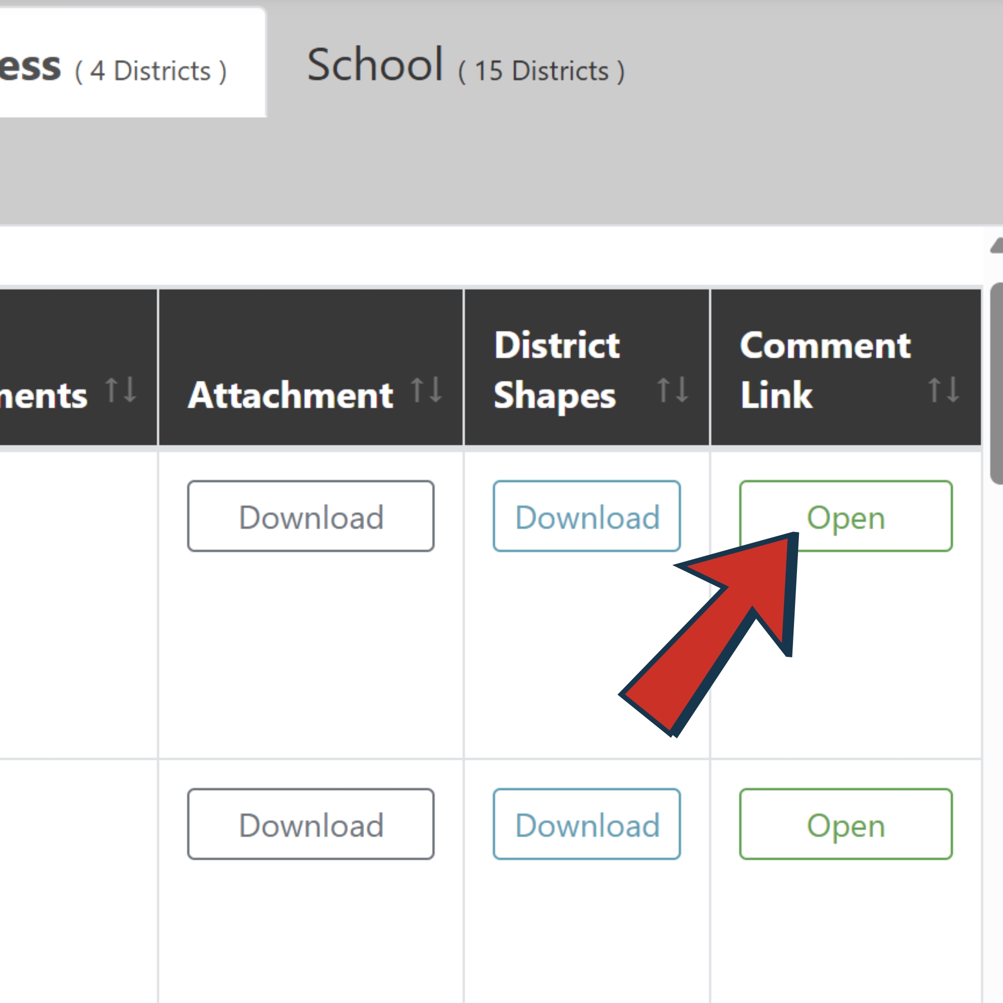The width and height of the screenshot is (1003, 1003).
Task: Click District Shapes sort arrows icon
Action: coord(672,390)
